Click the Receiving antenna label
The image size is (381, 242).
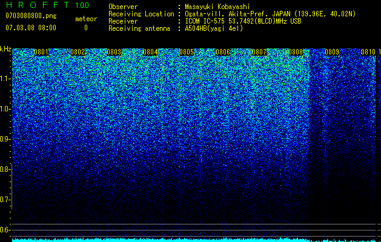tap(139, 28)
